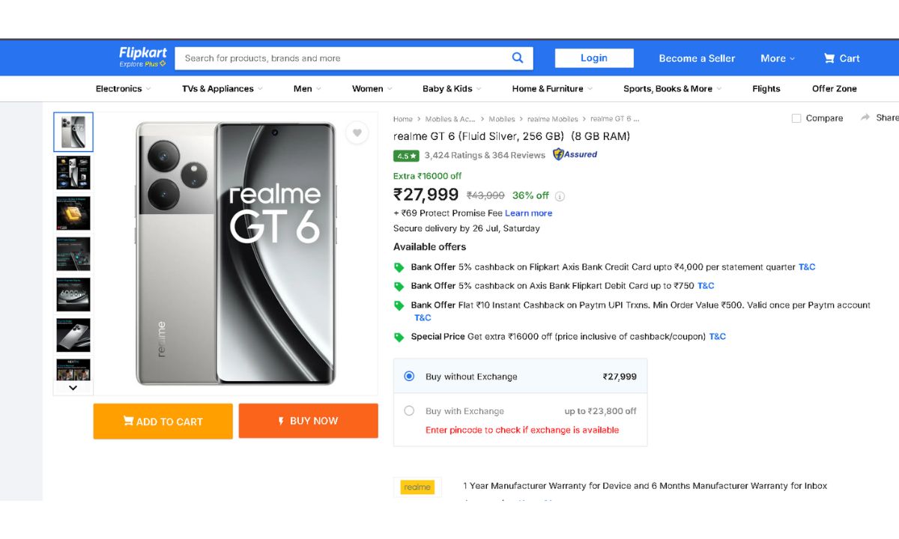
Task: Click the search magnifier icon
Action: point(518,58)
